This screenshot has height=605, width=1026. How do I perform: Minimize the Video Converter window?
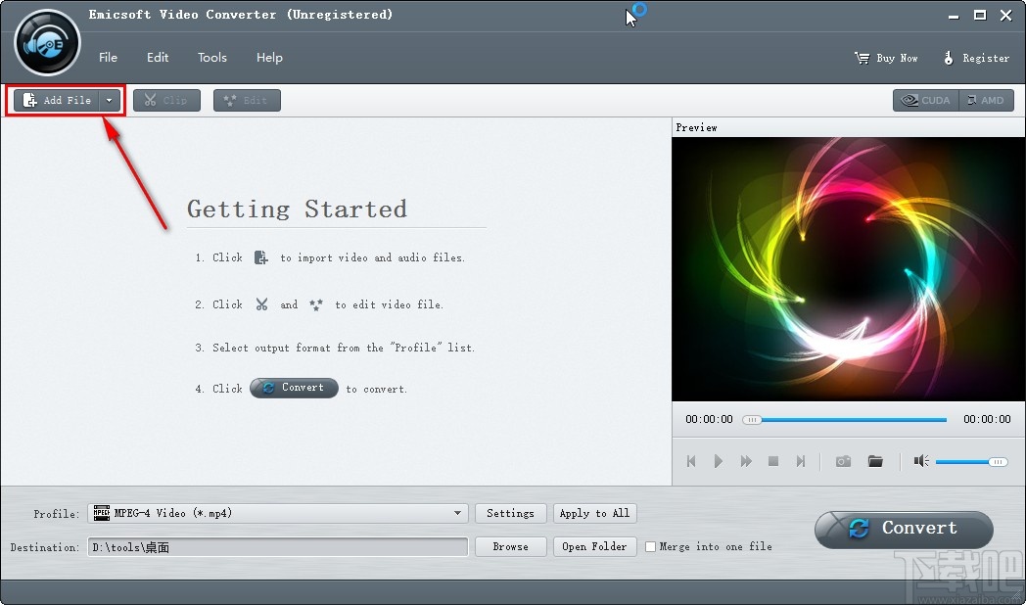954,15
